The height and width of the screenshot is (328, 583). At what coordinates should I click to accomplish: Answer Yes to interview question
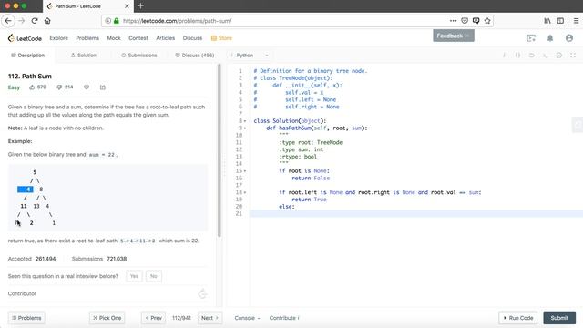click(134, 276)
